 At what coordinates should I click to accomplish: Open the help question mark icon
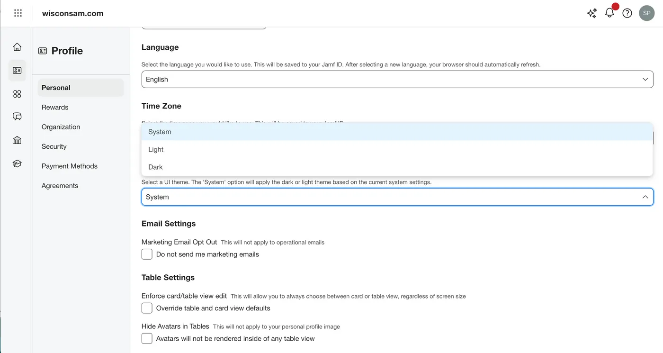tap(627, 13)
